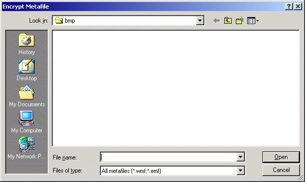This screenshot has height=182, width=305.
Task: Open the View menu icon
Action: click(253, 21)
